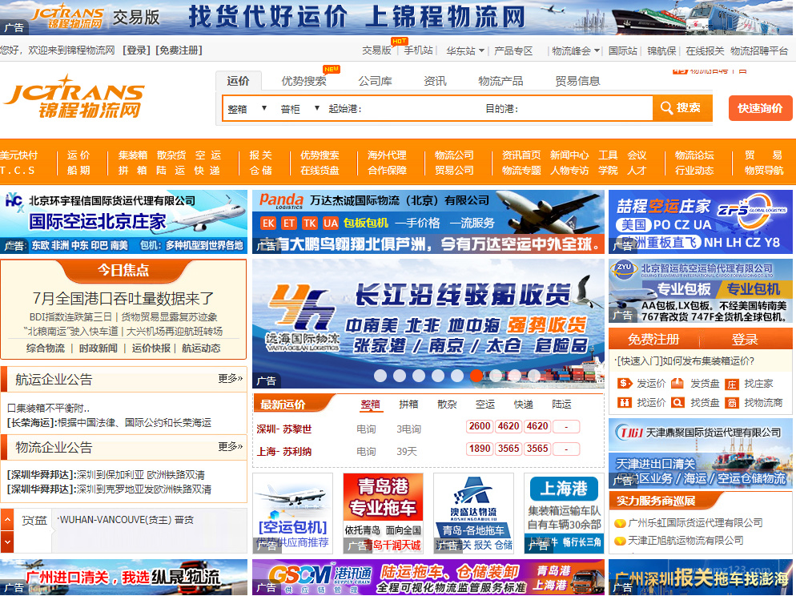The image size is (796, 596).
Task: Open 青岛港专业拖车 ad thumbnail
Action: 384,513
